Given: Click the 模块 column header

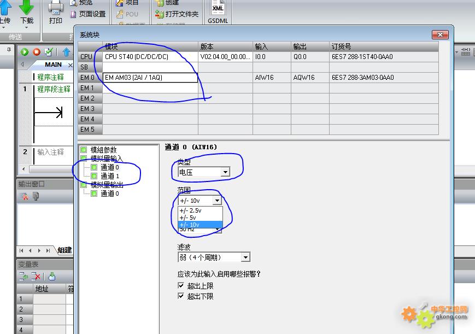Looking at the screenshot, I should point(150,46).
